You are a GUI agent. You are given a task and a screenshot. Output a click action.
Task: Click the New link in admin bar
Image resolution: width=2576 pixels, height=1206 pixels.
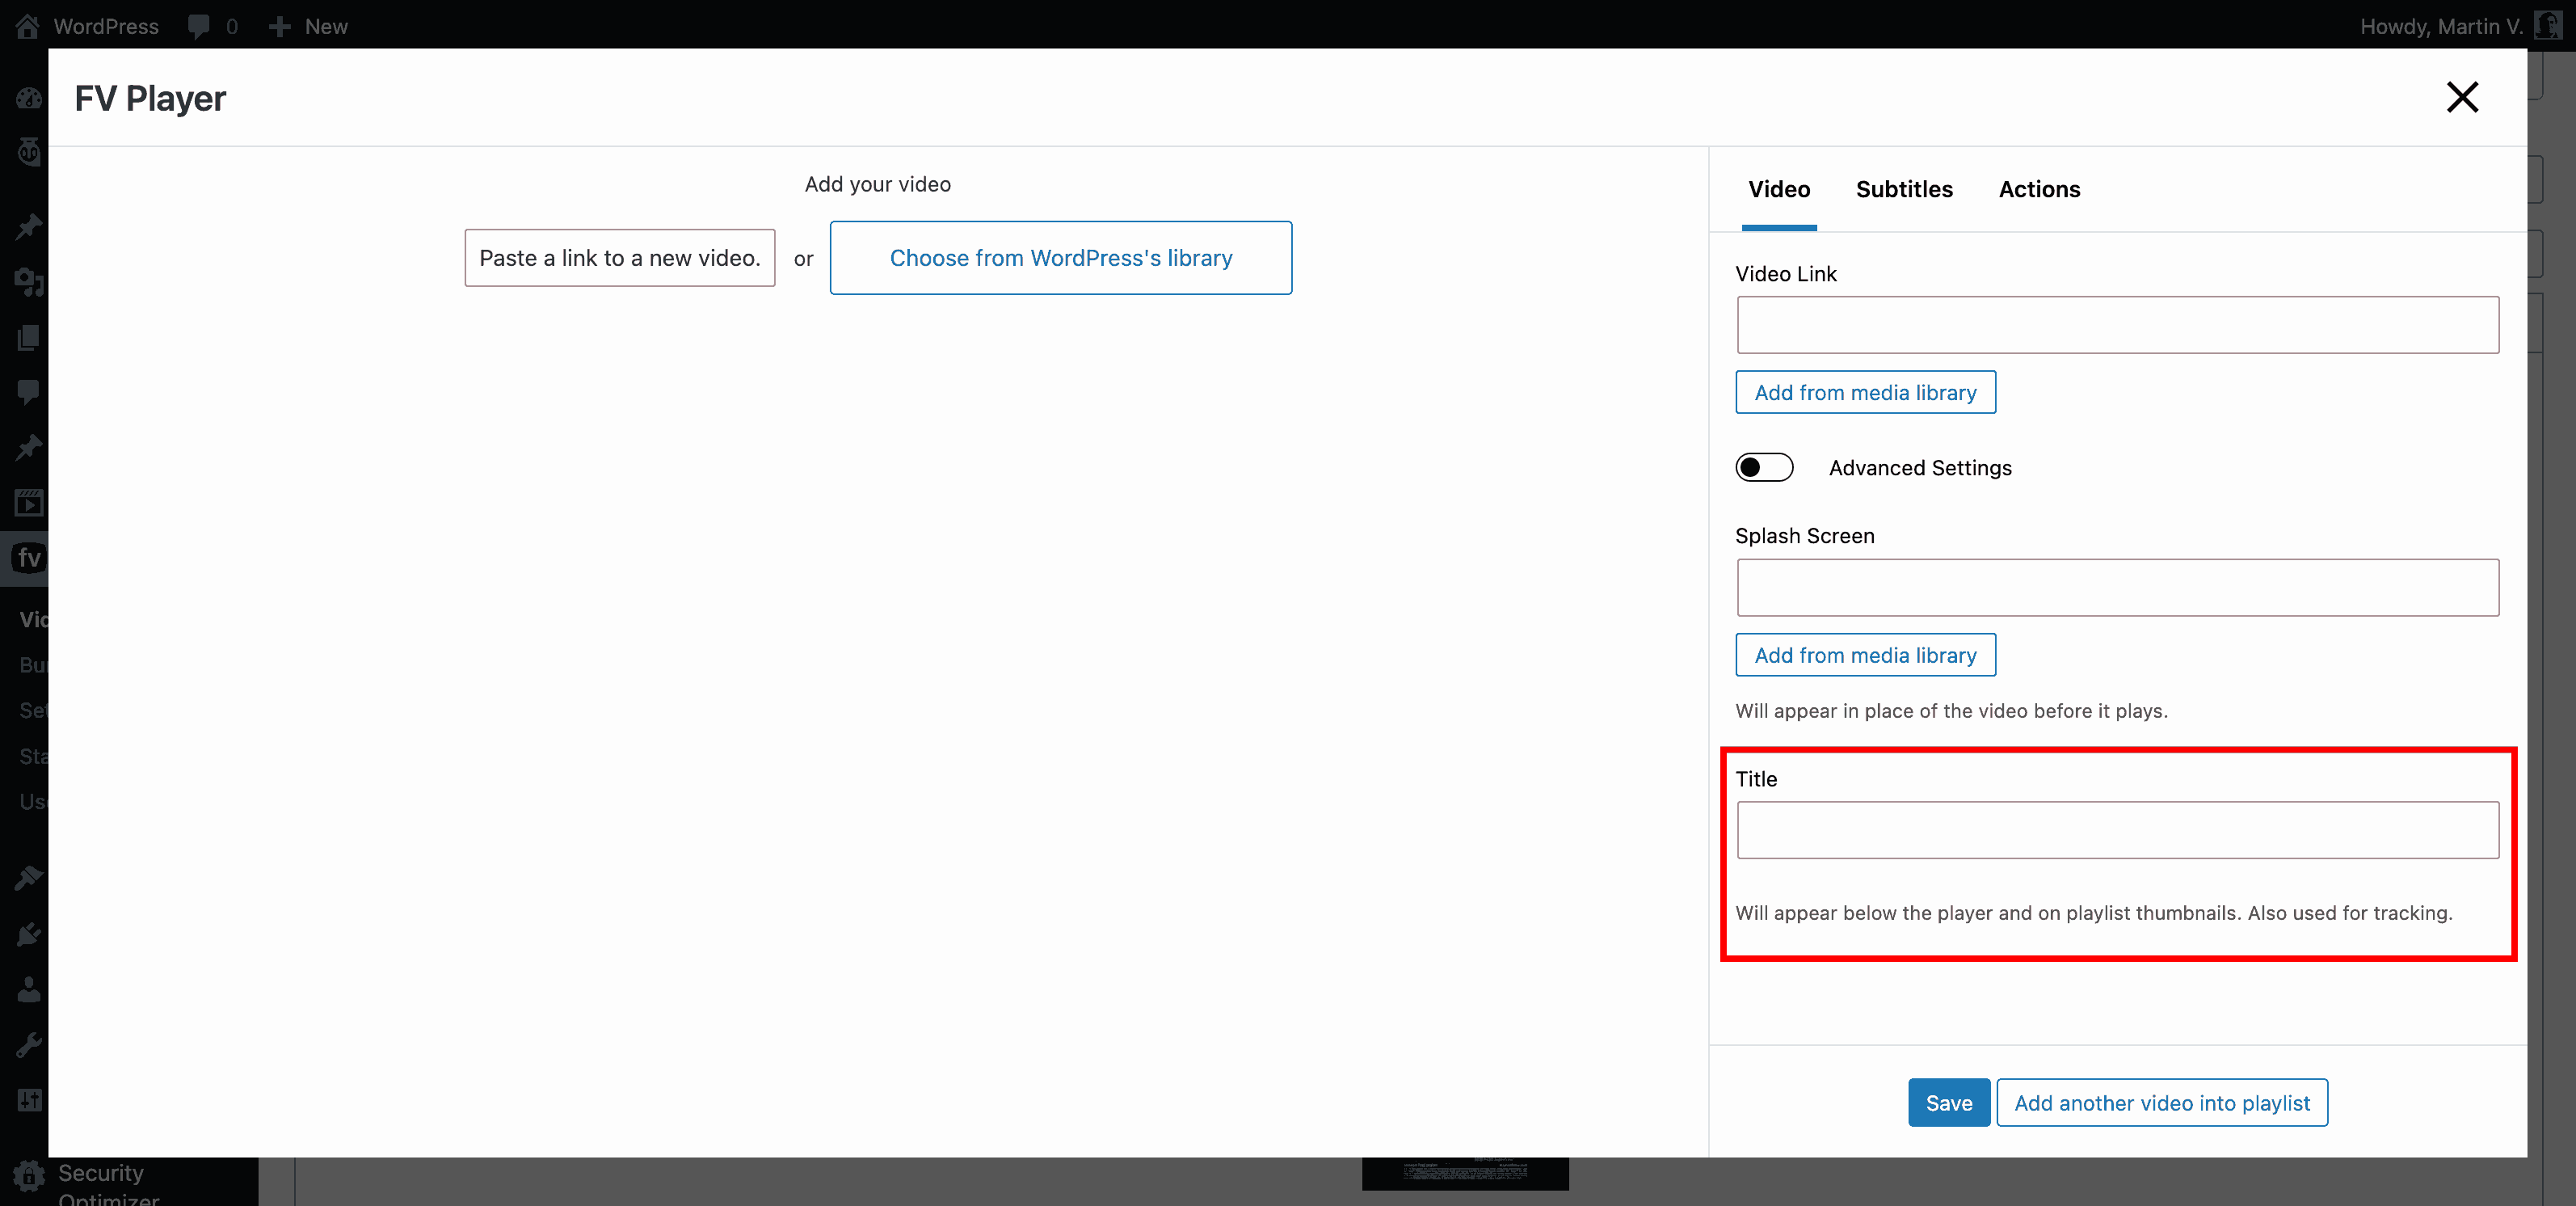(x=326, y=26)
